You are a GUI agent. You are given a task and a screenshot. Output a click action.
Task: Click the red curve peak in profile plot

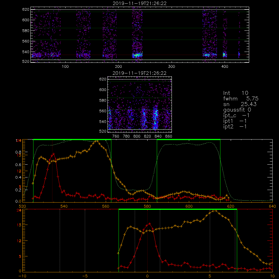tap(54, 154)
